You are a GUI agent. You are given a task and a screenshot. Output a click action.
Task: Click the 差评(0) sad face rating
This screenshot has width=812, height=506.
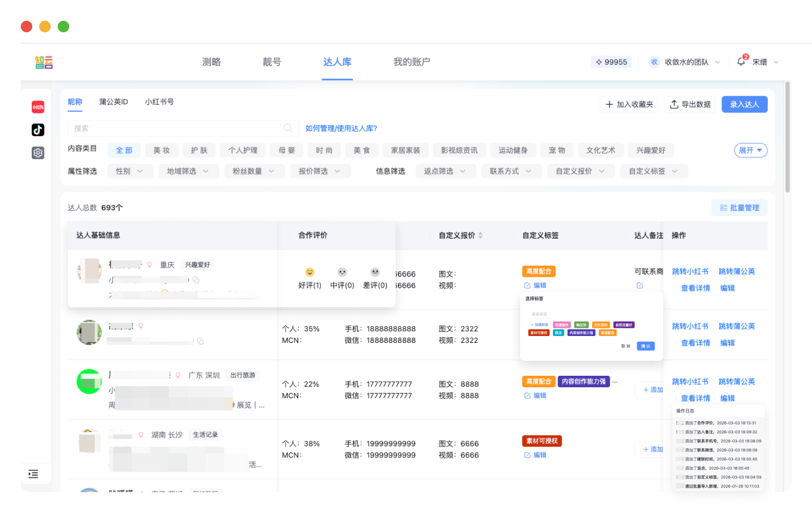tap(375, 273)
